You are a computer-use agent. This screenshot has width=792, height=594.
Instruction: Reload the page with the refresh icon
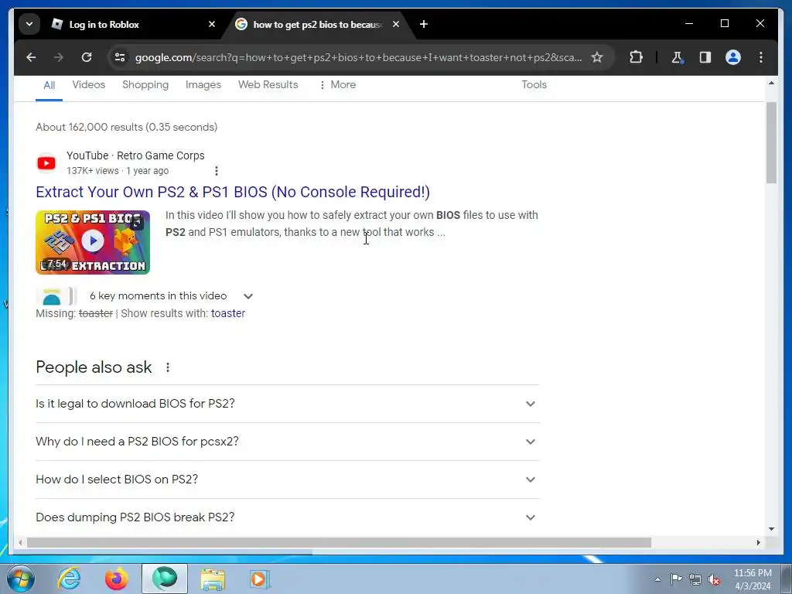[x=87, y=57]
